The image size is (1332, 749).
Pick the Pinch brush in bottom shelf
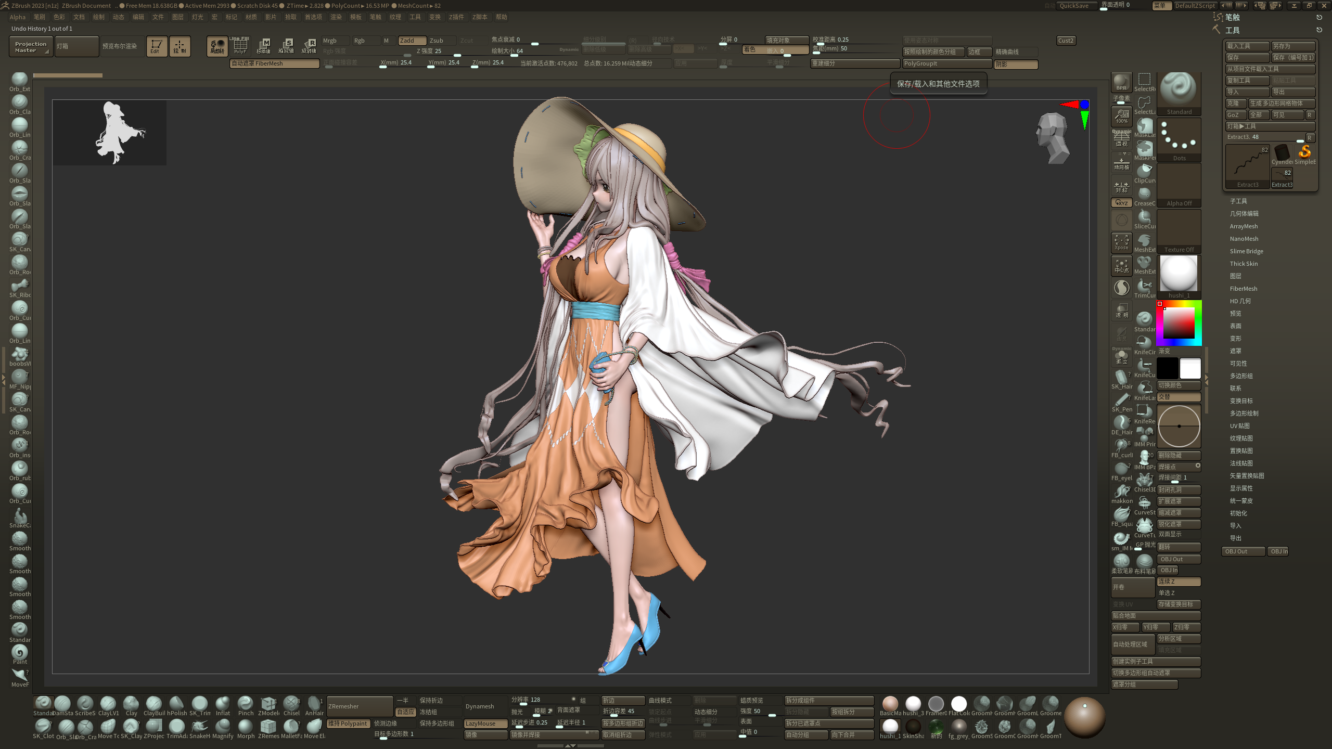point(245,704)
